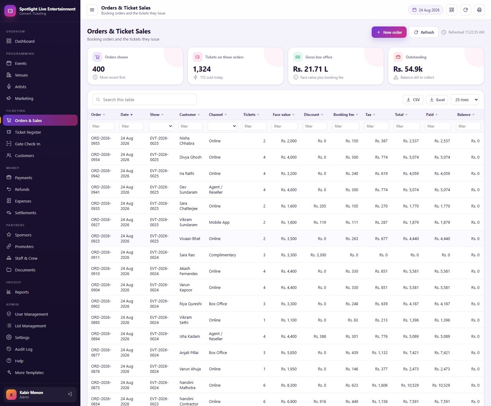
Task: Click the Expenses receipt icon in sidebar
Action: click(9, 201)
